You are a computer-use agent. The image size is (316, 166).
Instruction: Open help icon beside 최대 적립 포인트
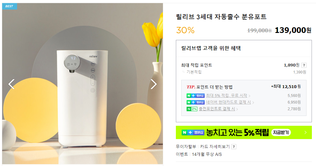coord(304,65)
